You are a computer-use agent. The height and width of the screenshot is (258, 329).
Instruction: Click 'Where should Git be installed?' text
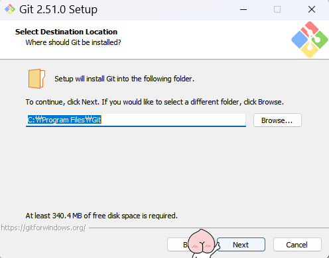point(73,42)
